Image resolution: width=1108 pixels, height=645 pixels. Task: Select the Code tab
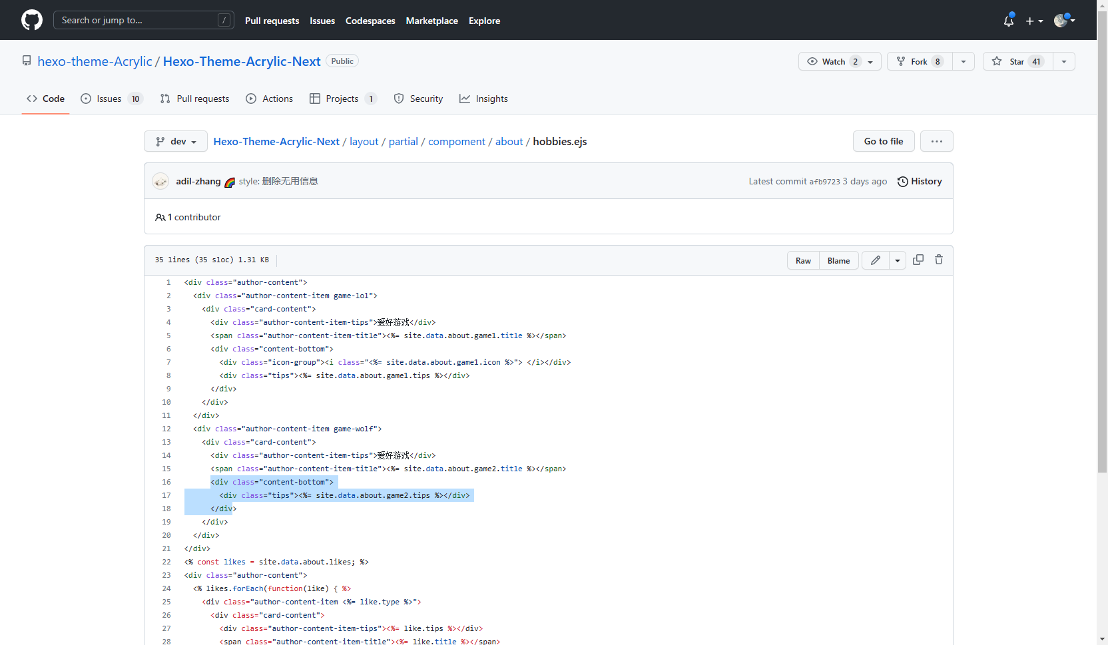tap(45, 99)
